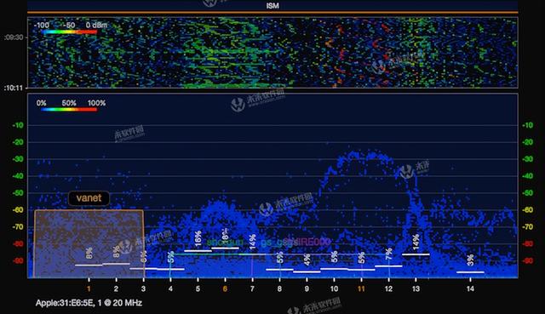Select channel 11 on the axis

(x=361, y=289)
